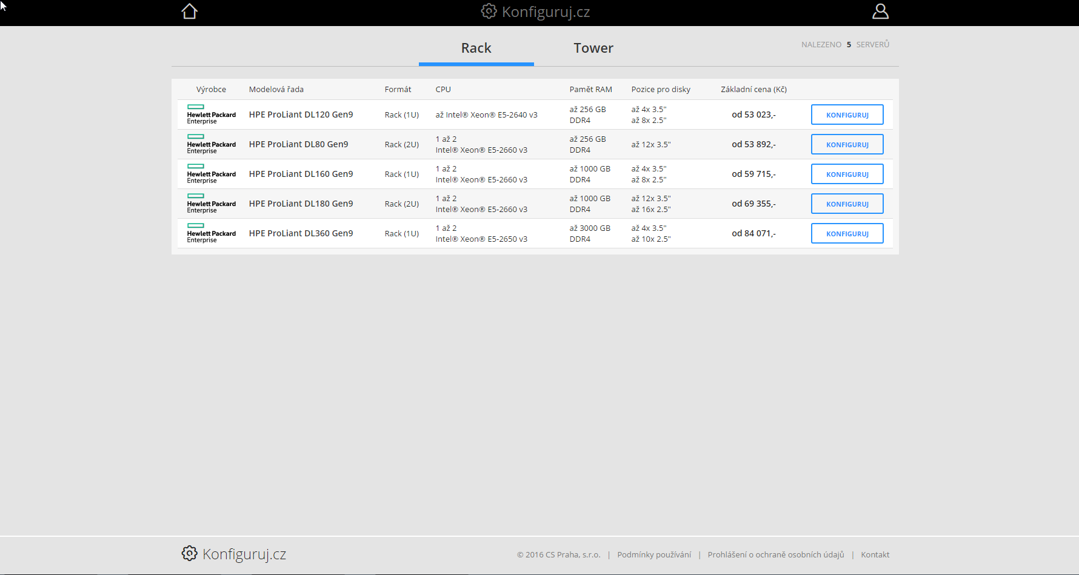Click the Kontakt footer link
Viewport: 1079px width, 575px height.
point(875,555)
